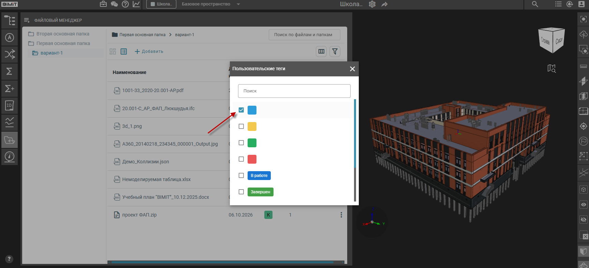Screen dimensions: 589x268
Task: Click the share arrow icon
Action: (384, 4)
